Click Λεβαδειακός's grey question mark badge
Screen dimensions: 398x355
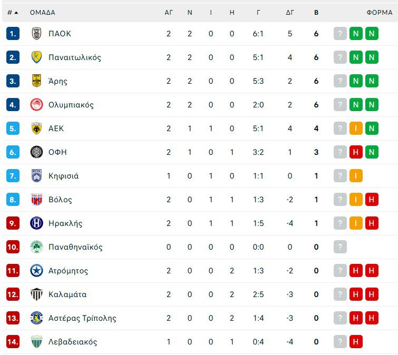pyautogui.click(x=340, y=342)
